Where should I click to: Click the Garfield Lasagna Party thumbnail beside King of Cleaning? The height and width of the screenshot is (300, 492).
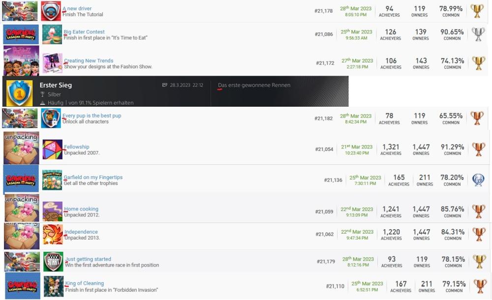click(22, 286)
